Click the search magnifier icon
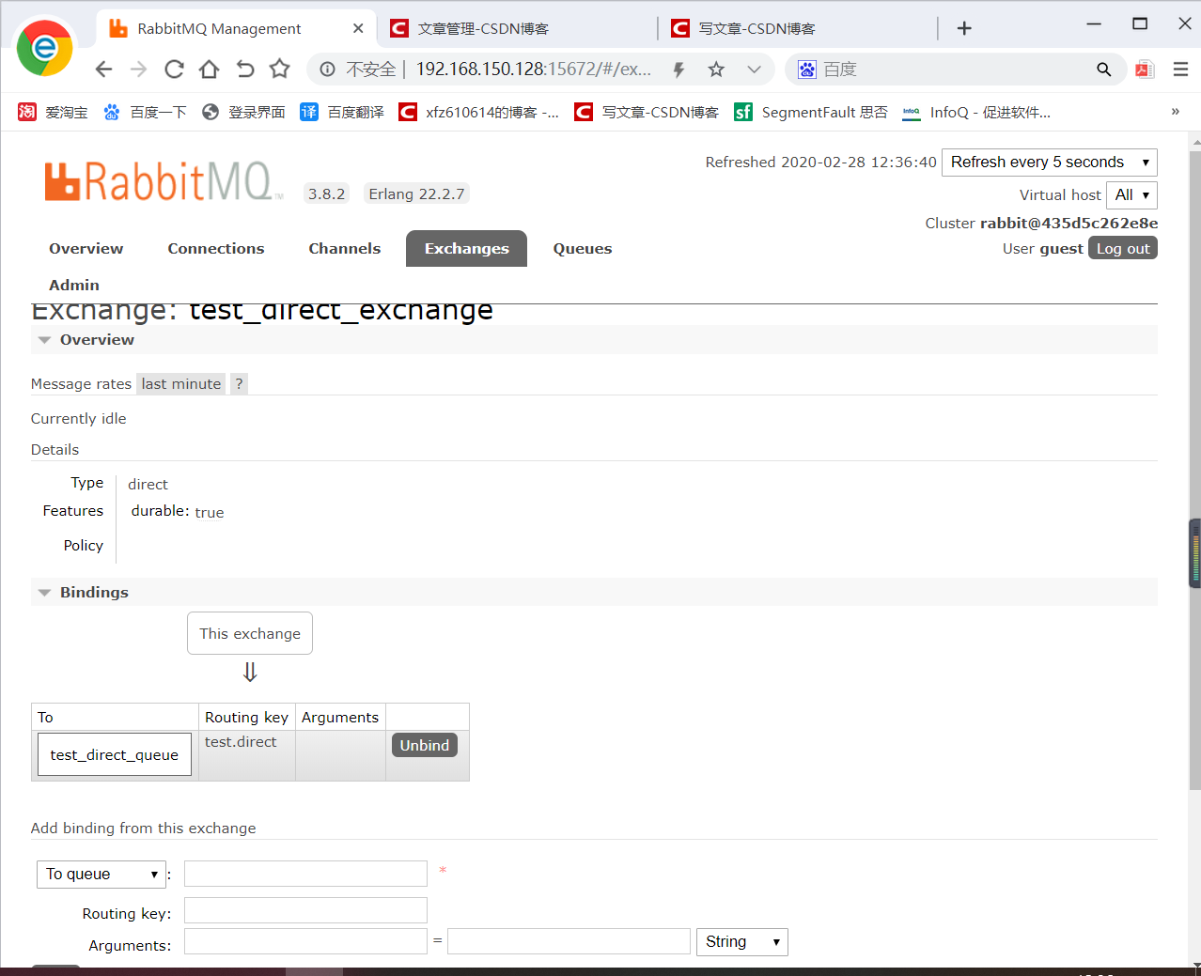 1103,70
